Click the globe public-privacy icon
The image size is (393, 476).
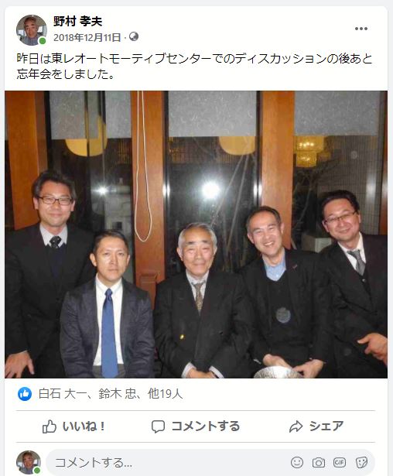134,36
